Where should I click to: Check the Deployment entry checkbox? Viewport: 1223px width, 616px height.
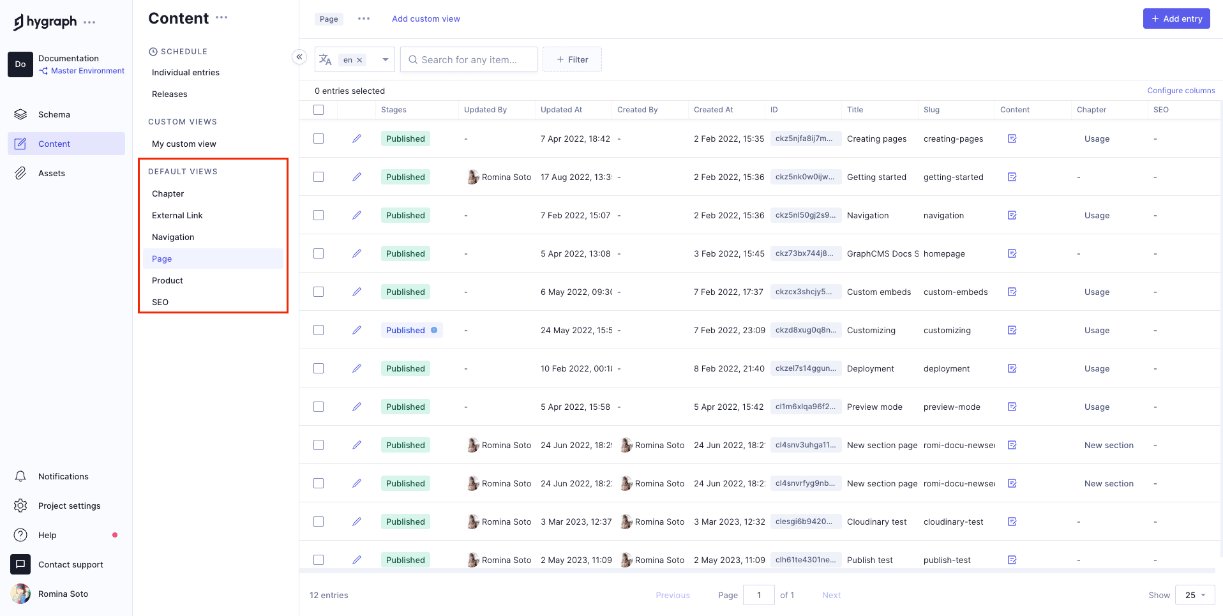(319, 368)
